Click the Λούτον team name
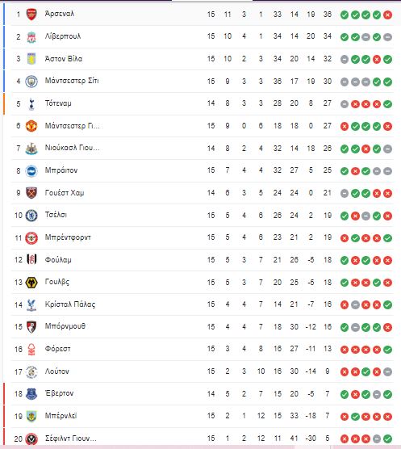Image resolution: width=401 pixels, height=449 pixels. [x=57, y=371]
